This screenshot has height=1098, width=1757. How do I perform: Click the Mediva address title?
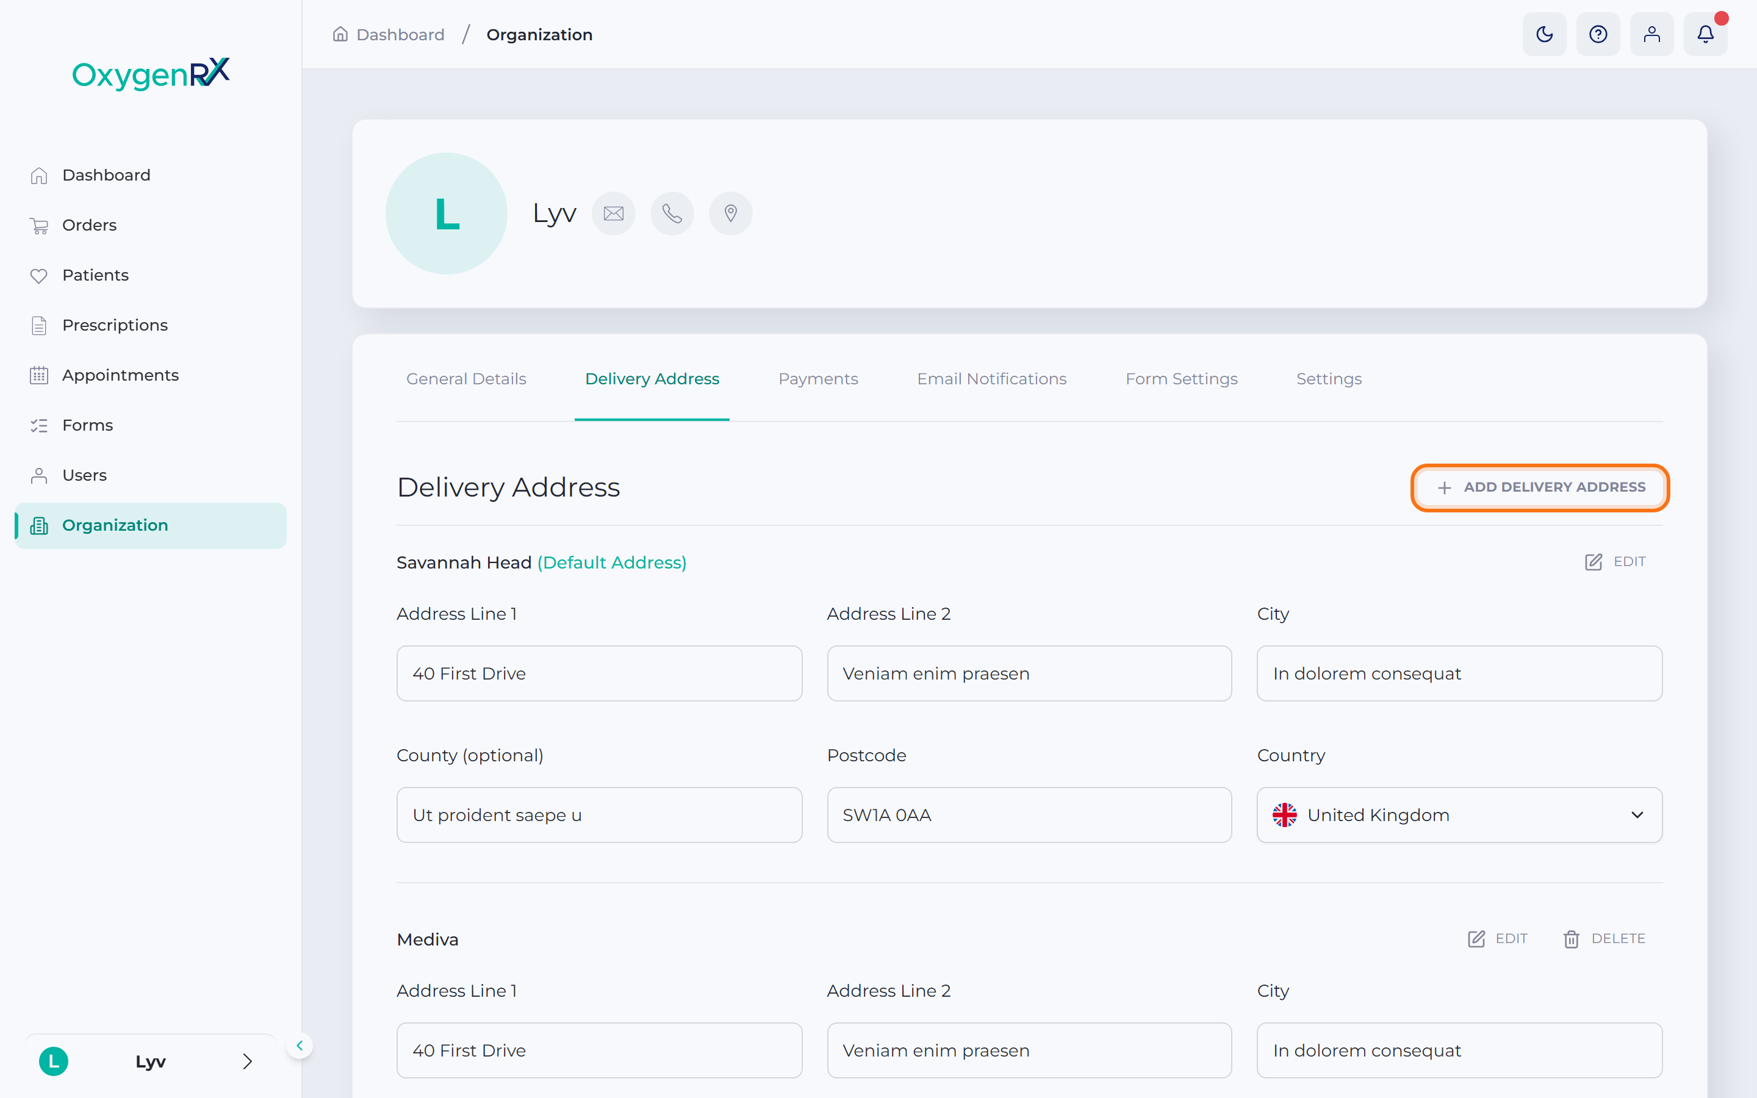428,939
